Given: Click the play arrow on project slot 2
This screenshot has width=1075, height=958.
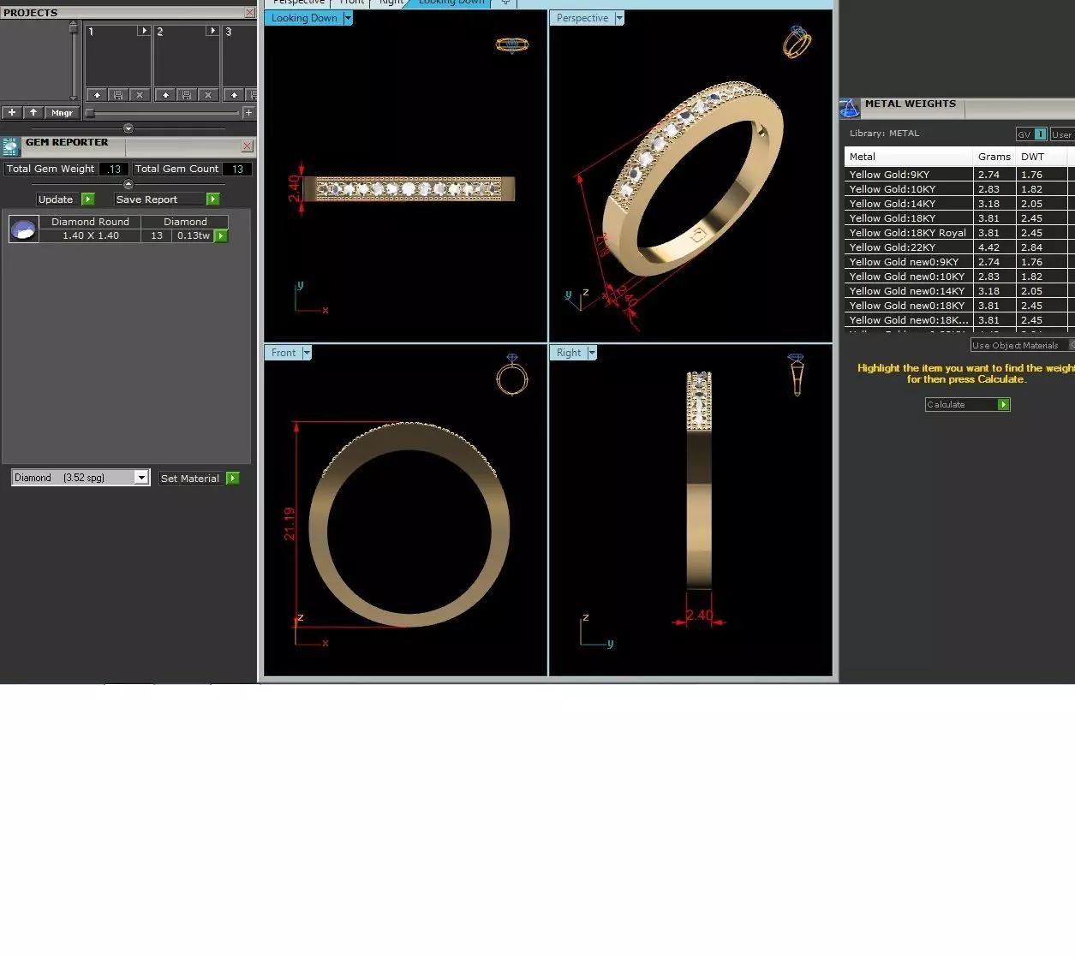Looking at the screenshot, I should pos(212,31).
